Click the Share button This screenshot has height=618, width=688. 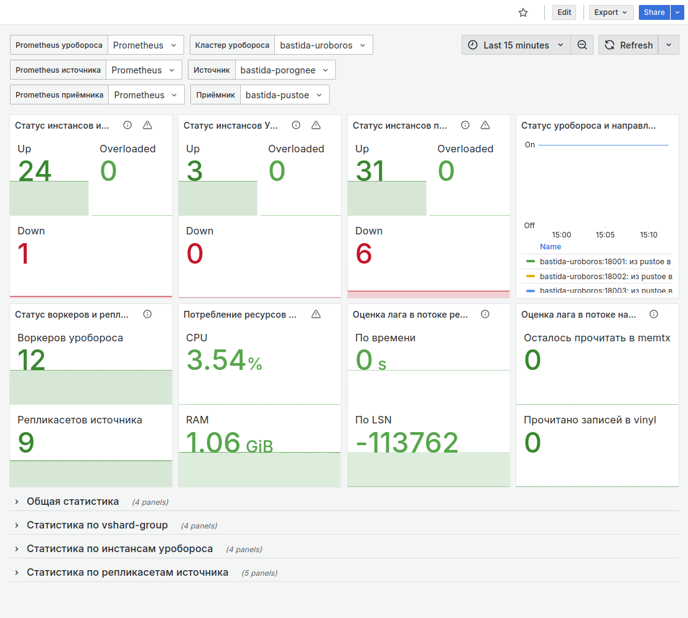click(654, 12)
